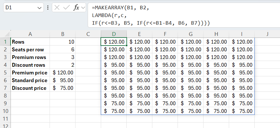This screenshot has height=128, width=280.
Task: Click cell G6 showing $95.00
Action: coord(190,80)
